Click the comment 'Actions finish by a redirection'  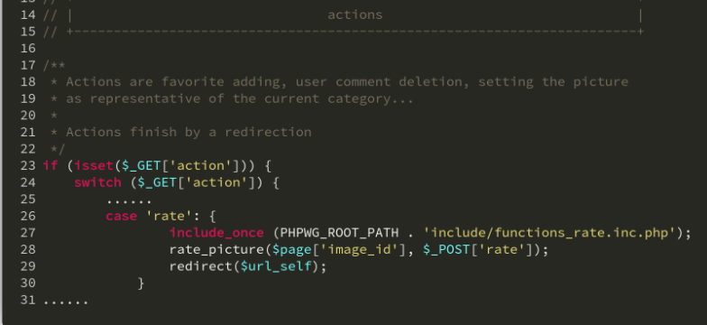coord(188,132)
